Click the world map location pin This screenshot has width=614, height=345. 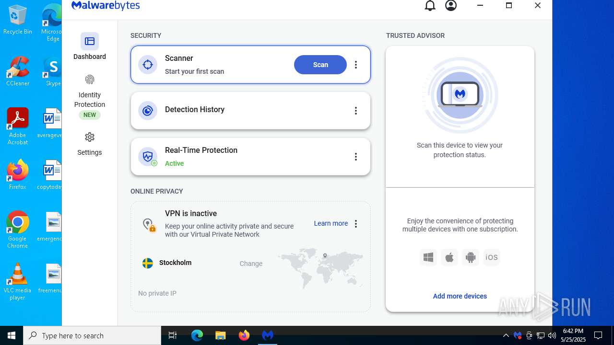point(325,256)
